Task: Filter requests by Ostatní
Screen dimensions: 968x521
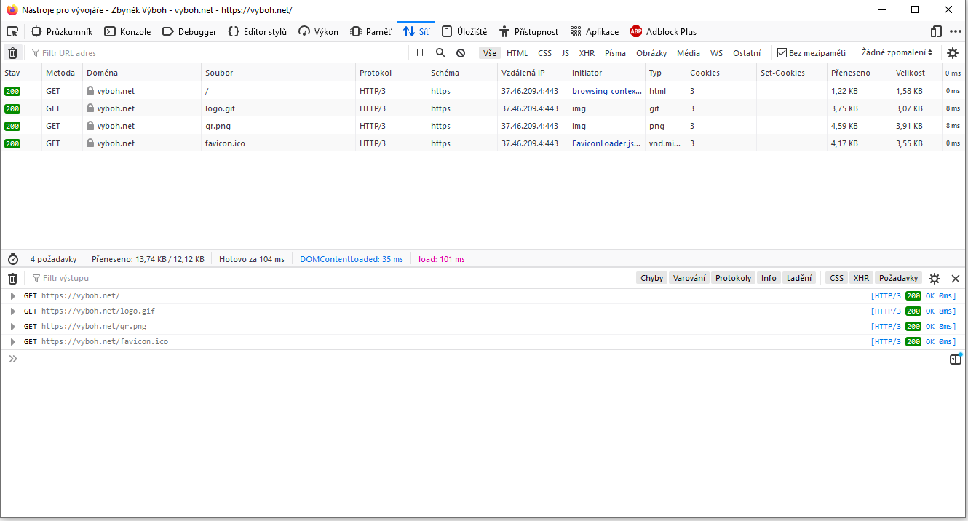Action: click(x=747, y=53)
